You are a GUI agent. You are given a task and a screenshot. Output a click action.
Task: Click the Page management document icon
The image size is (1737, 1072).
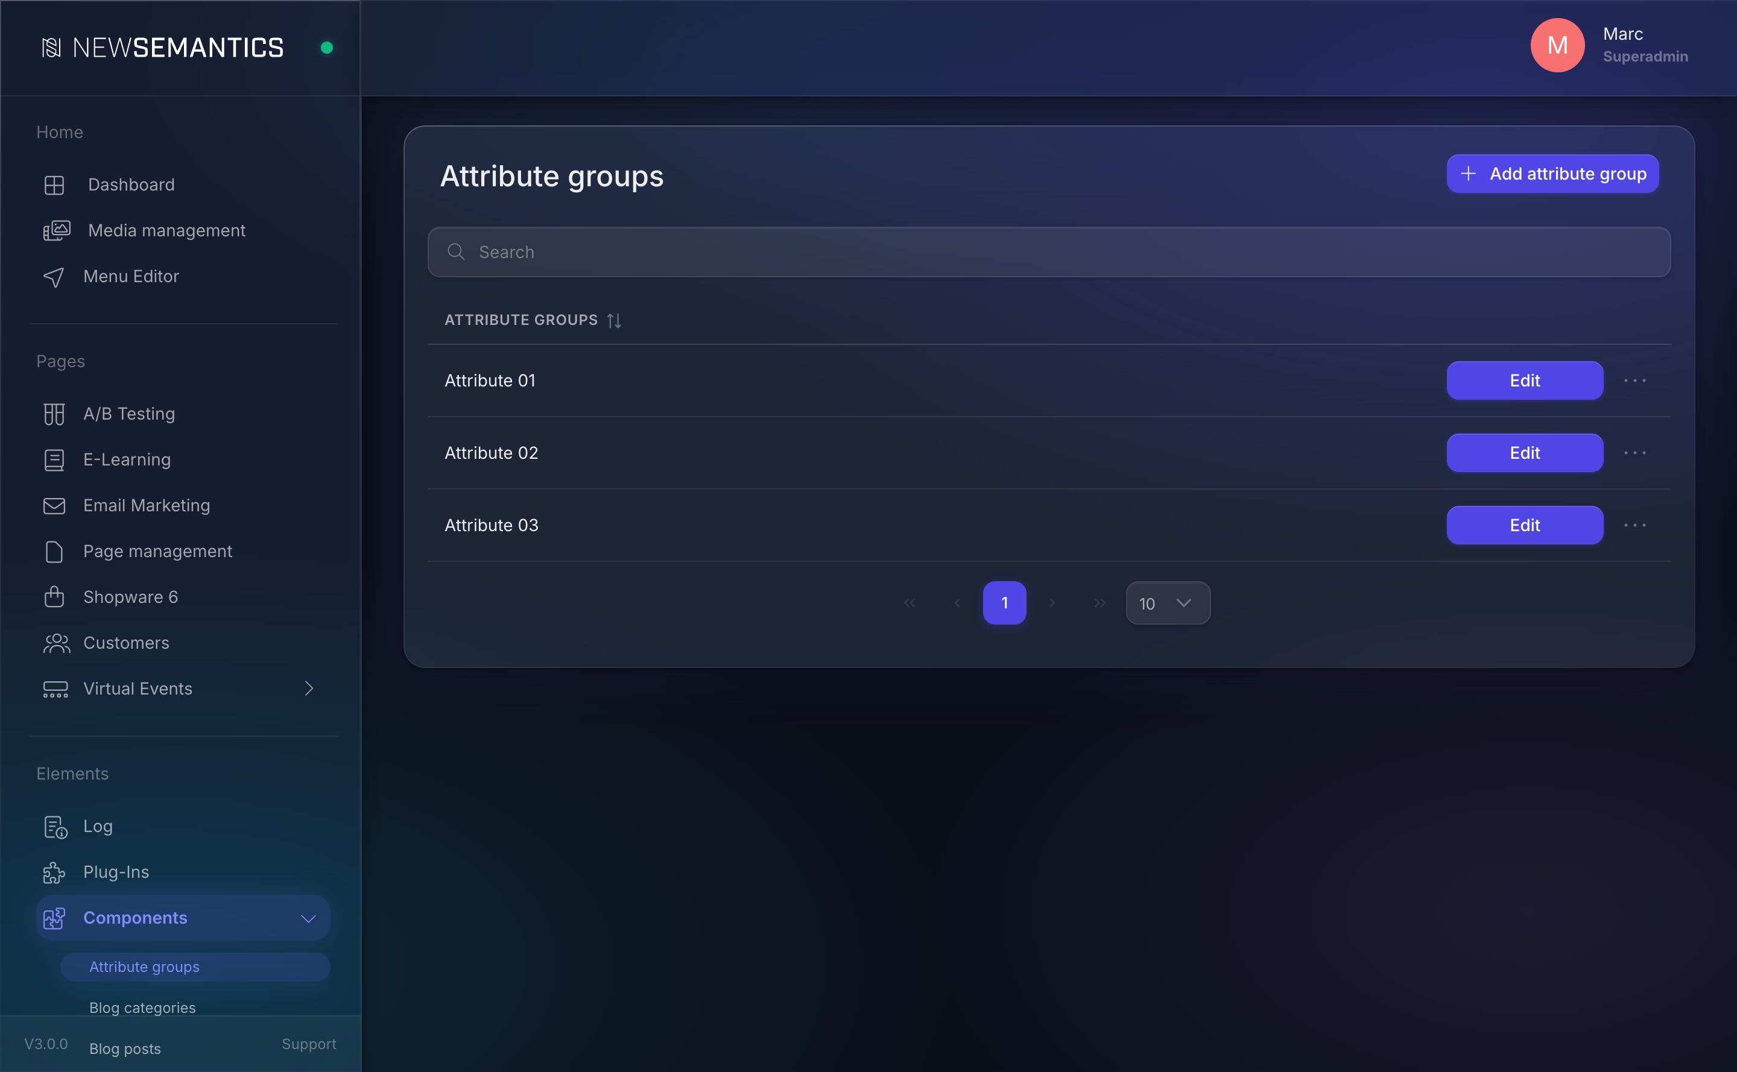coord(54,552)
